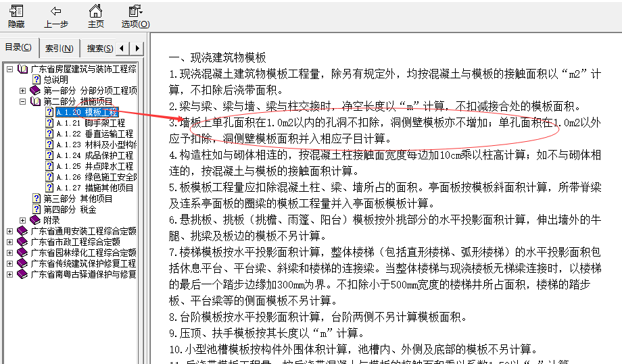The width and height of the screenshot is (622, 364).
Task: Switch to the 目录(C) tab
Action: click(x=18, y=47)
